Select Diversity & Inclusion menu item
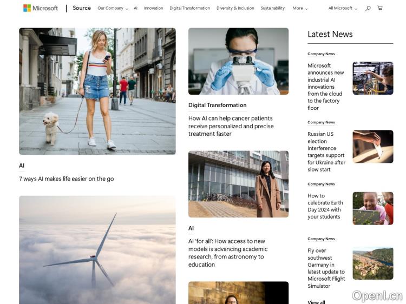 pos(235,9)
